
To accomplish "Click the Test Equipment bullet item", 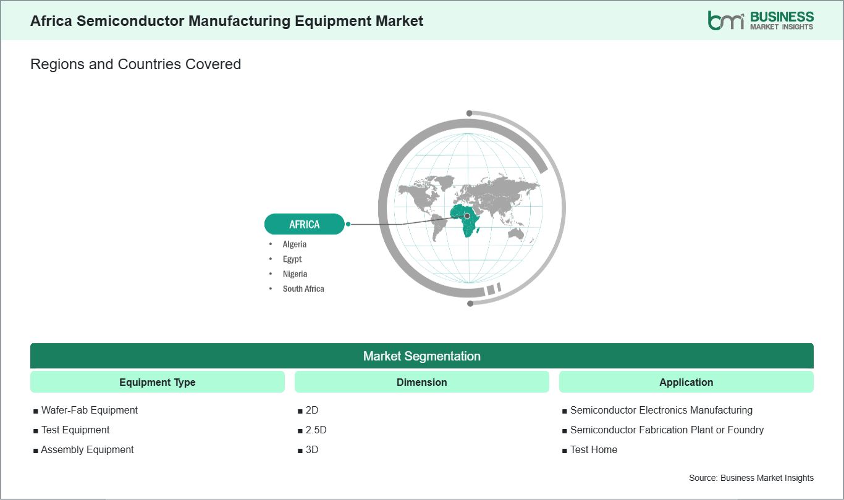I will pyautogui.click(x=75, y=430).
